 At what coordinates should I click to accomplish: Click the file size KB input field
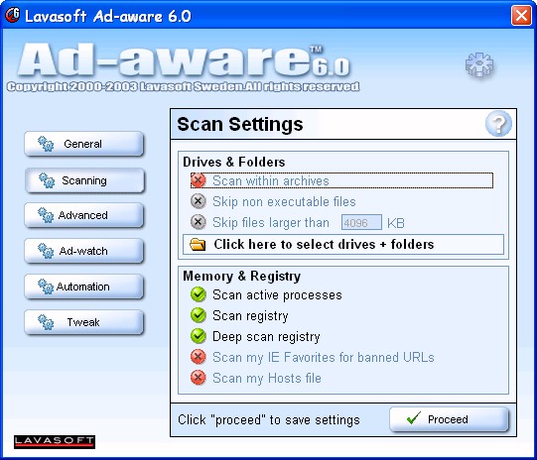(361, 223)
